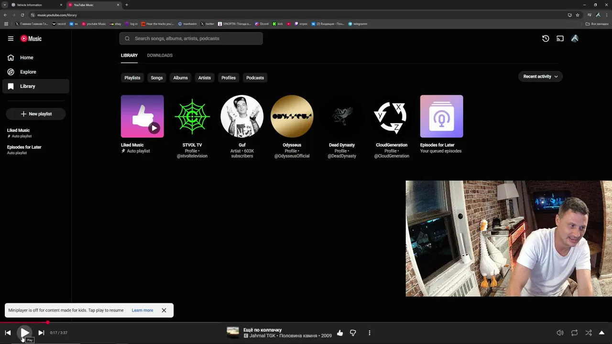Open the 'telegramm' bookmark
This screenshot has width=612, height=344.
pyautogui.click(x=358, y=24)
